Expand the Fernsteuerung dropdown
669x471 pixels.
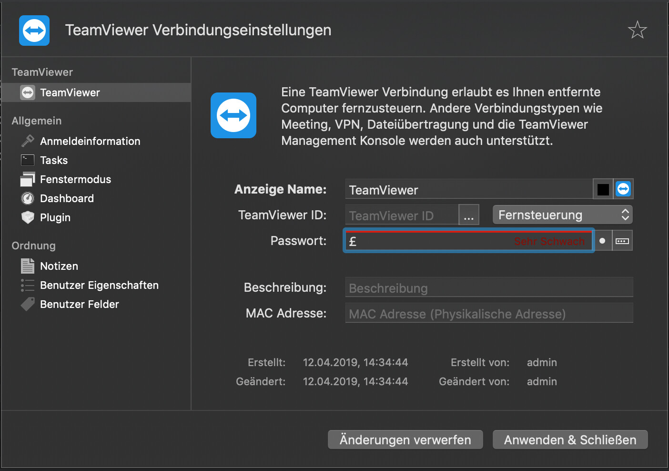[x=562, y=215]
